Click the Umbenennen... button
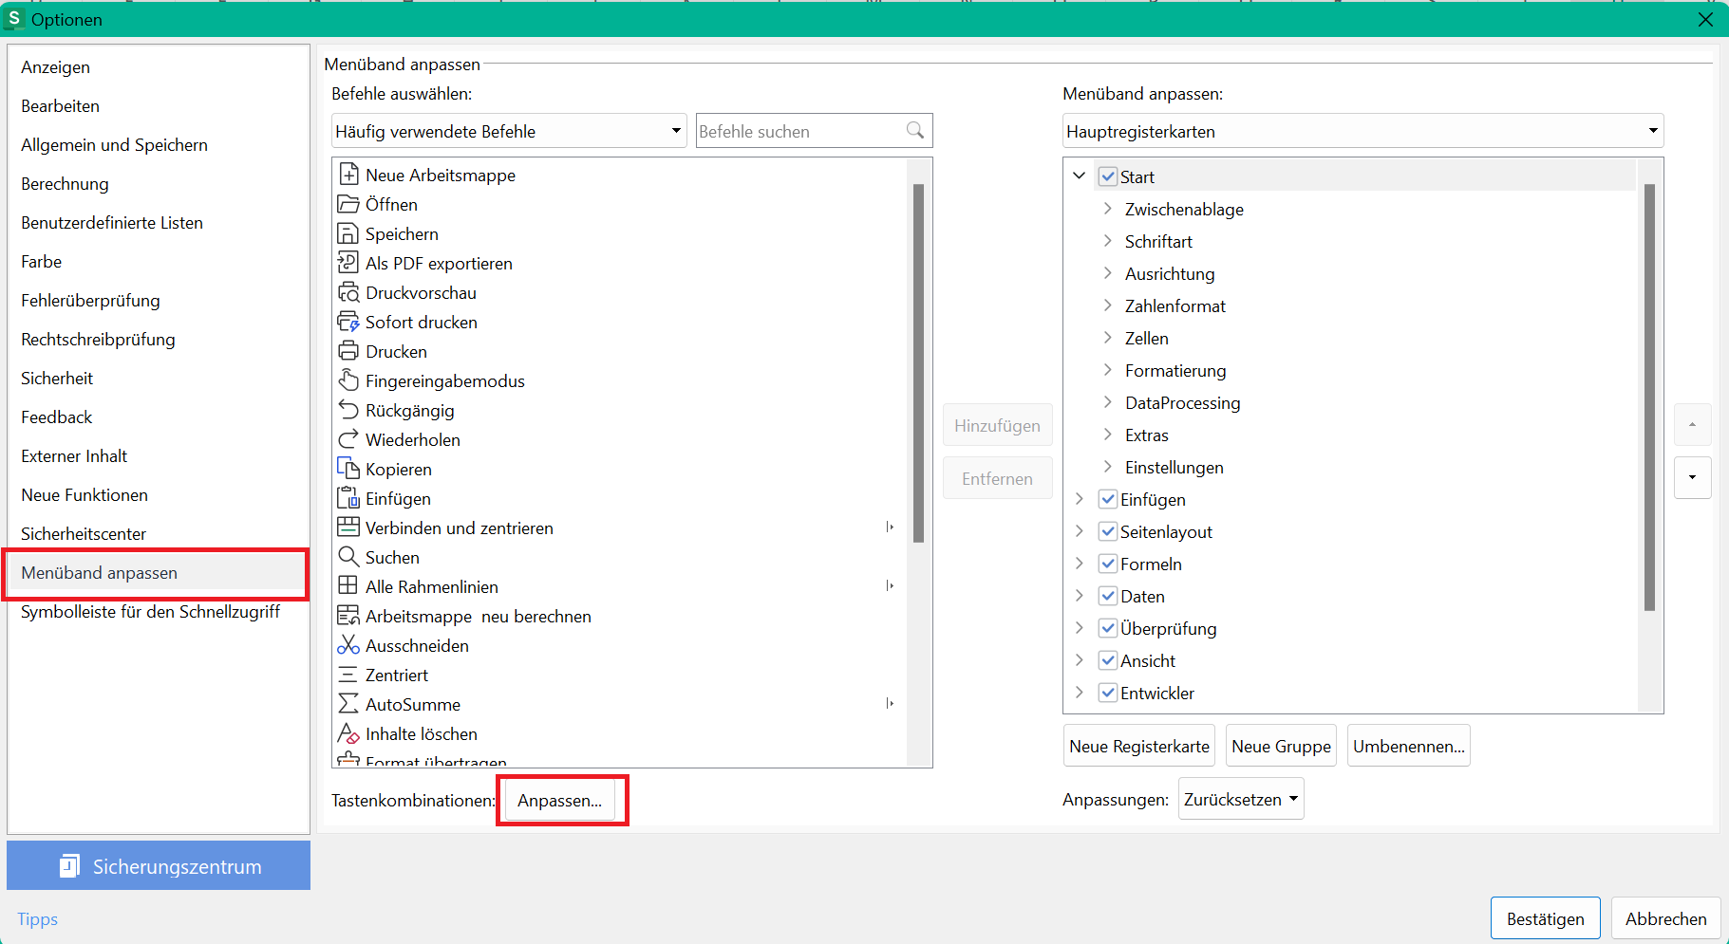 pyautogui.click(x=1409, y=746)
